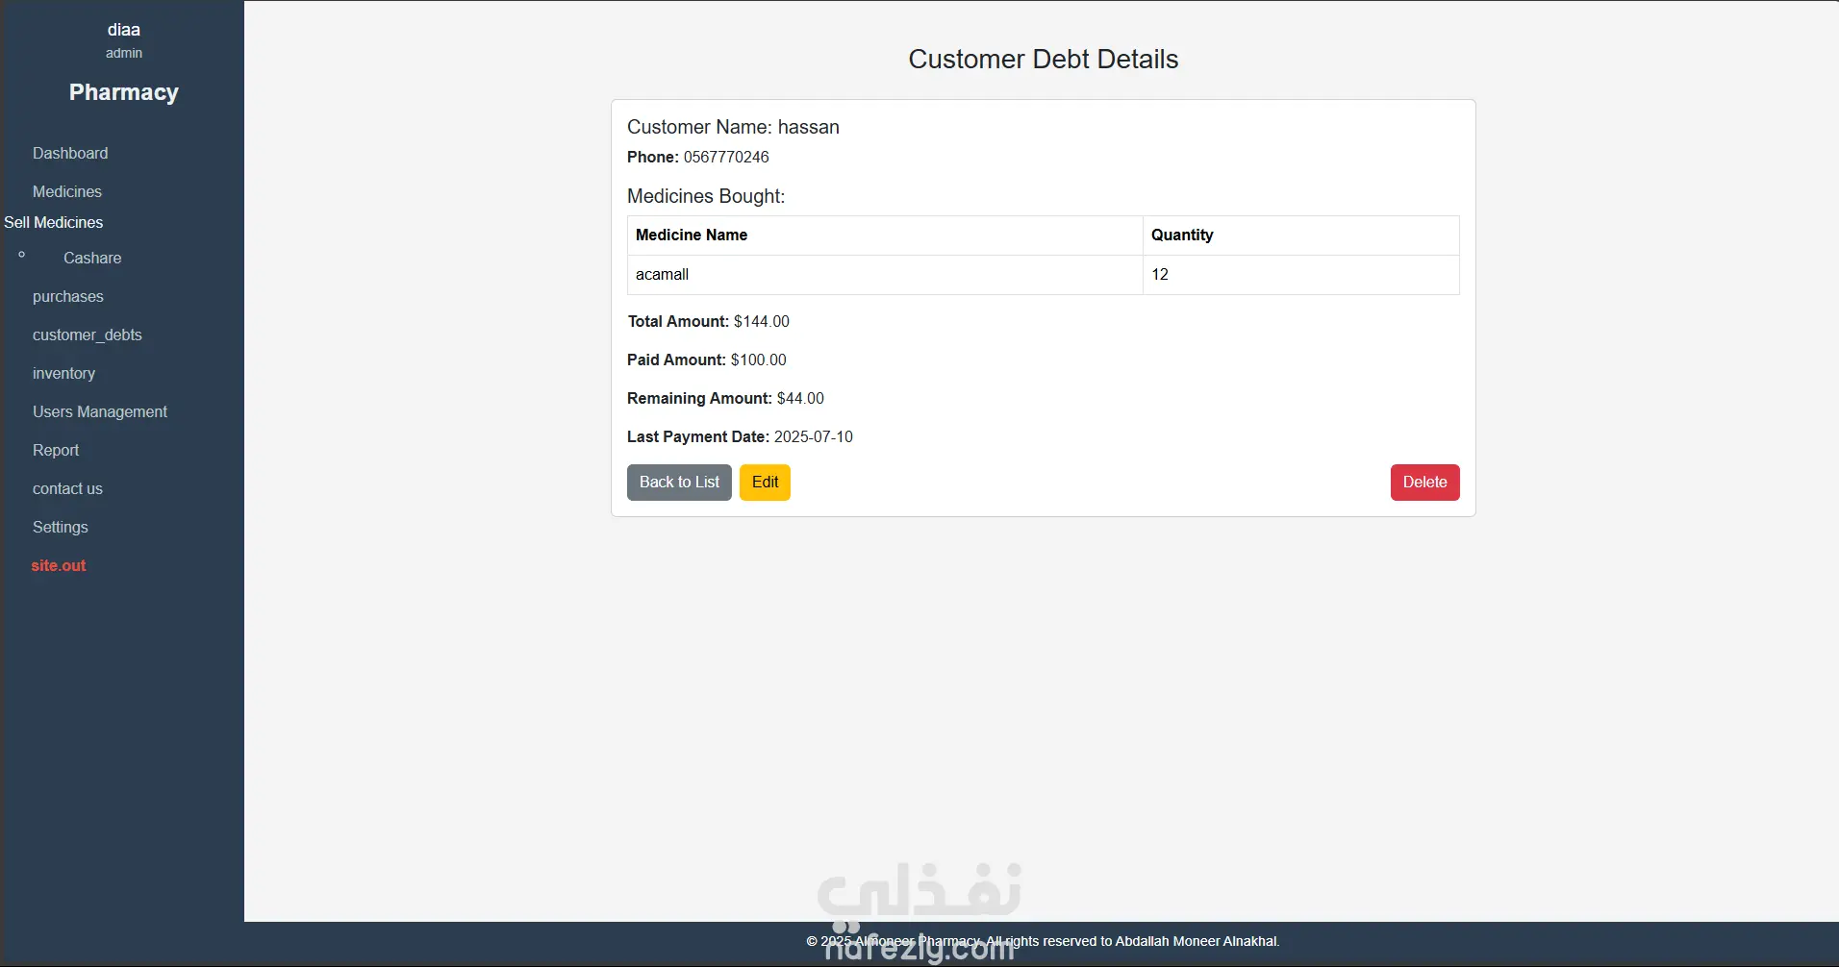Select Last Payment Date 2025-07-10
Screen dimensions: 1839x967
tap(814, 436)
